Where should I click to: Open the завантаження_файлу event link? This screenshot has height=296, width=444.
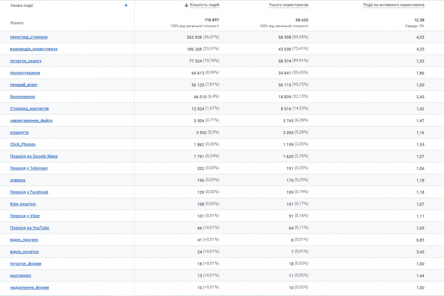pos(31,120)
